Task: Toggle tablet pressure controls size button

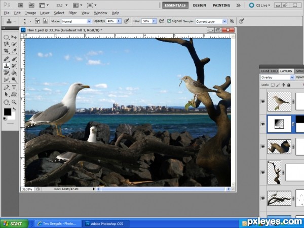Action: (241, 21)
